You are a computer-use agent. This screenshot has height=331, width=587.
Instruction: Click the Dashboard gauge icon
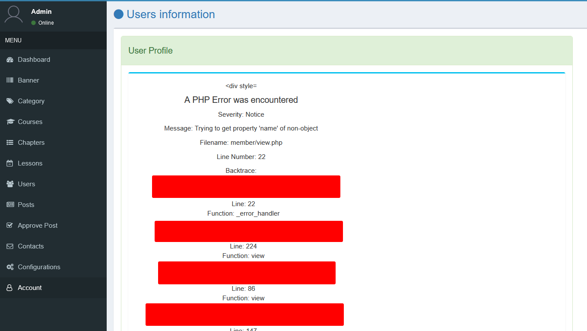(10, 59)
